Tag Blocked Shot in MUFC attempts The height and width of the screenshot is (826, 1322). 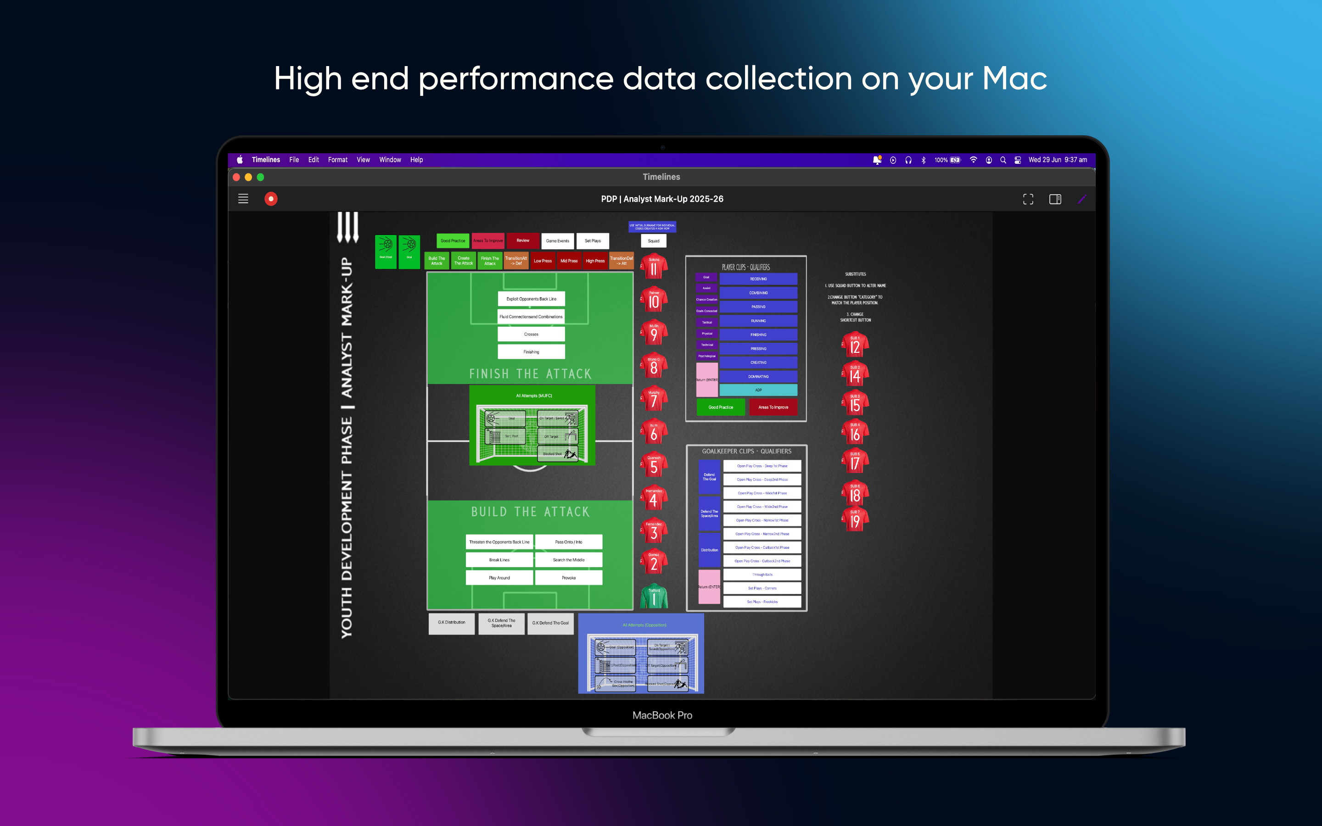point(557,453)
